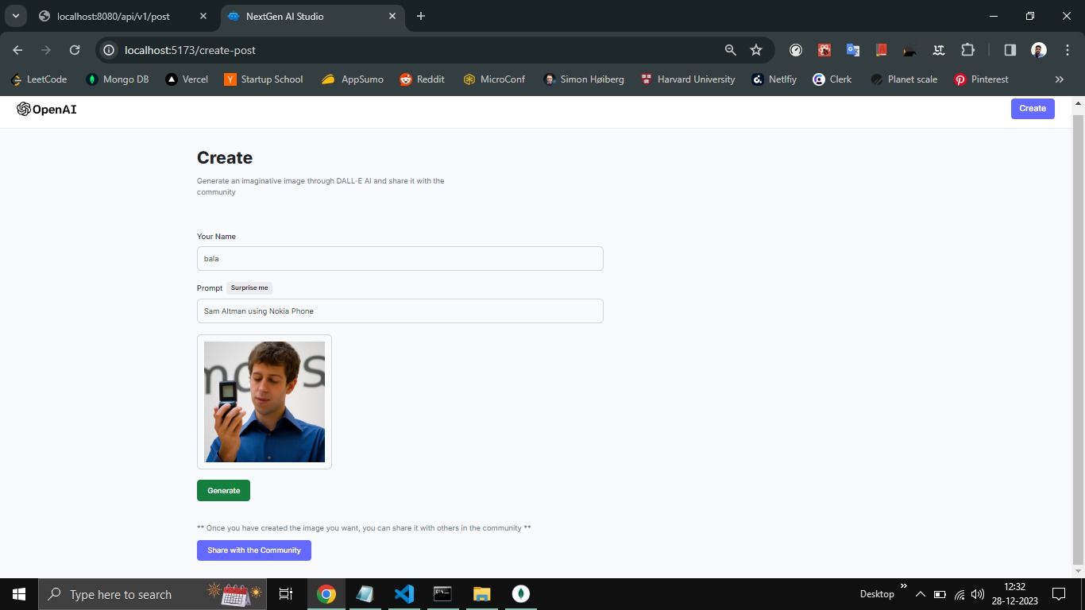Image resolution: width=1085 pixels, height=610 pixels.
Task: Click the Desktop toolbar label
Action: click(x=877, y=594)
